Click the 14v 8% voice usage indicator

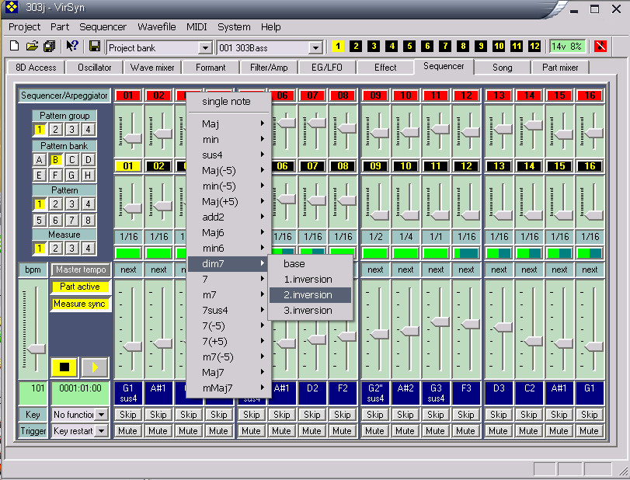coord(567,46)
